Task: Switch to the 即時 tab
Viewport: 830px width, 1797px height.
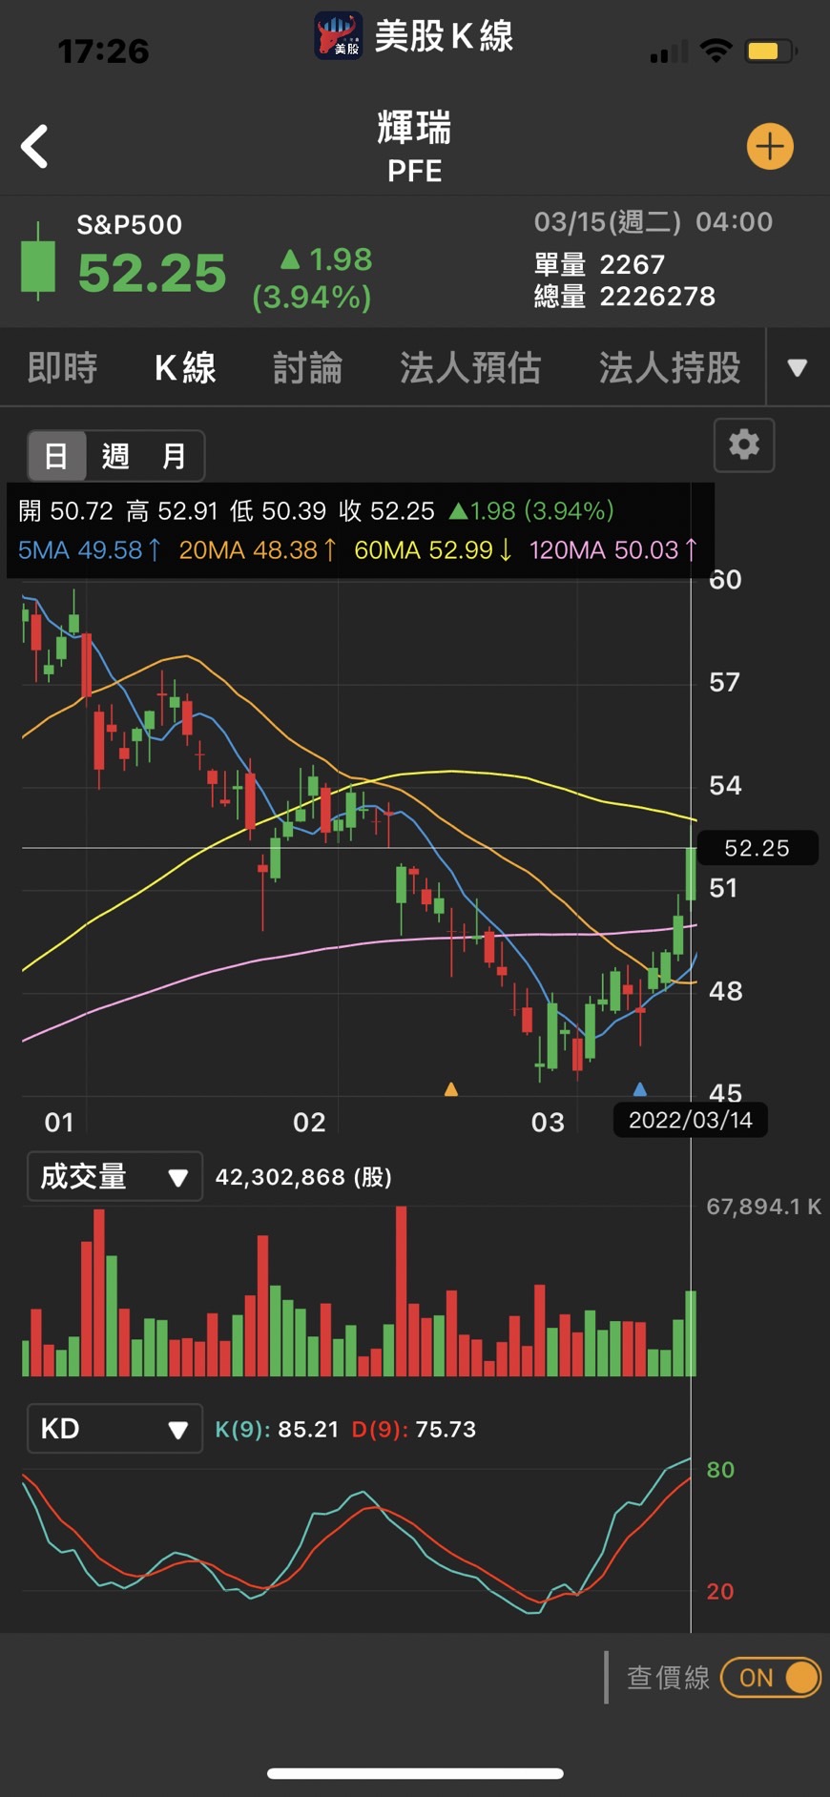Action: tap(63, 368)
